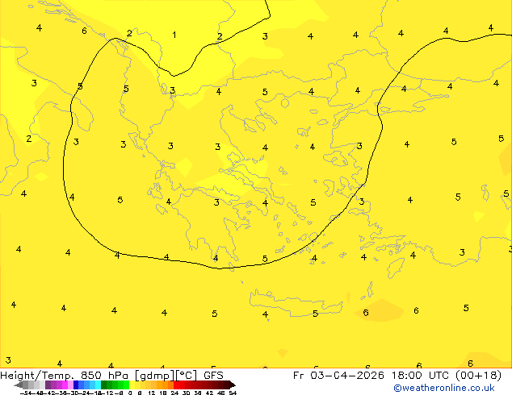Screen dimensions: 512x395
Task: Click the GFS model label
Action: pyautogui.click(x=213, y=376)
